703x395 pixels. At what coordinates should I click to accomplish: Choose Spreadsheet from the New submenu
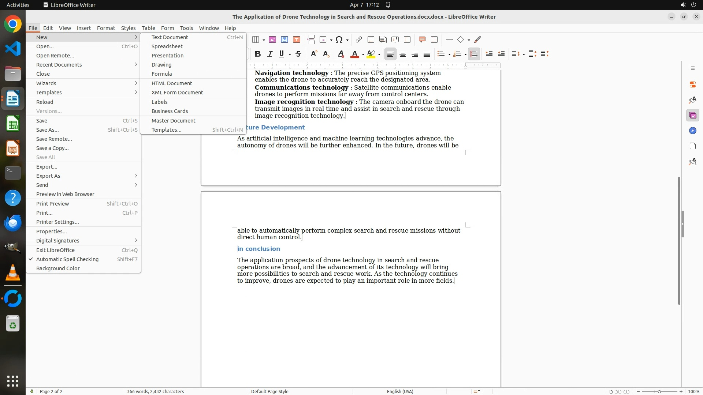tap(167, 46)
